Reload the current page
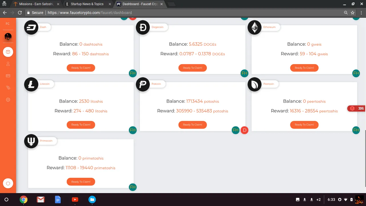 point(20,13)
